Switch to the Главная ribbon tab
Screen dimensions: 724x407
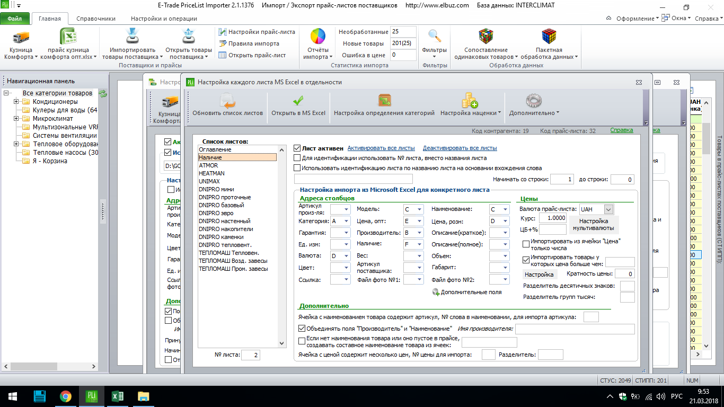tap(50, 19)
